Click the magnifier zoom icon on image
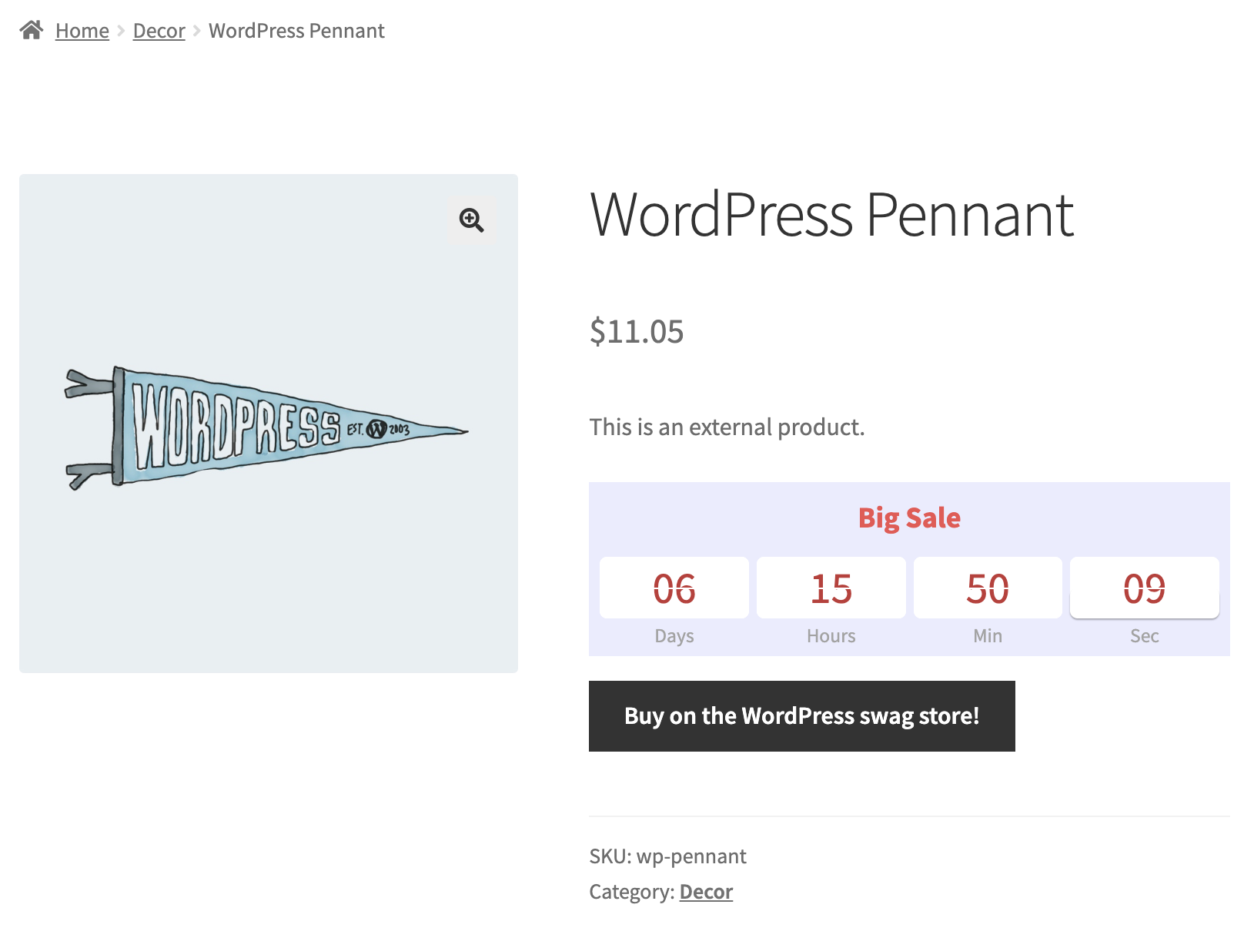 [x=472, y=220]
